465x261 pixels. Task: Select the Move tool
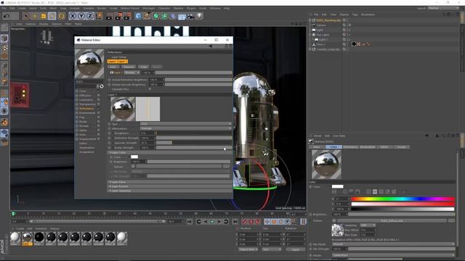(x=35, y=16)
